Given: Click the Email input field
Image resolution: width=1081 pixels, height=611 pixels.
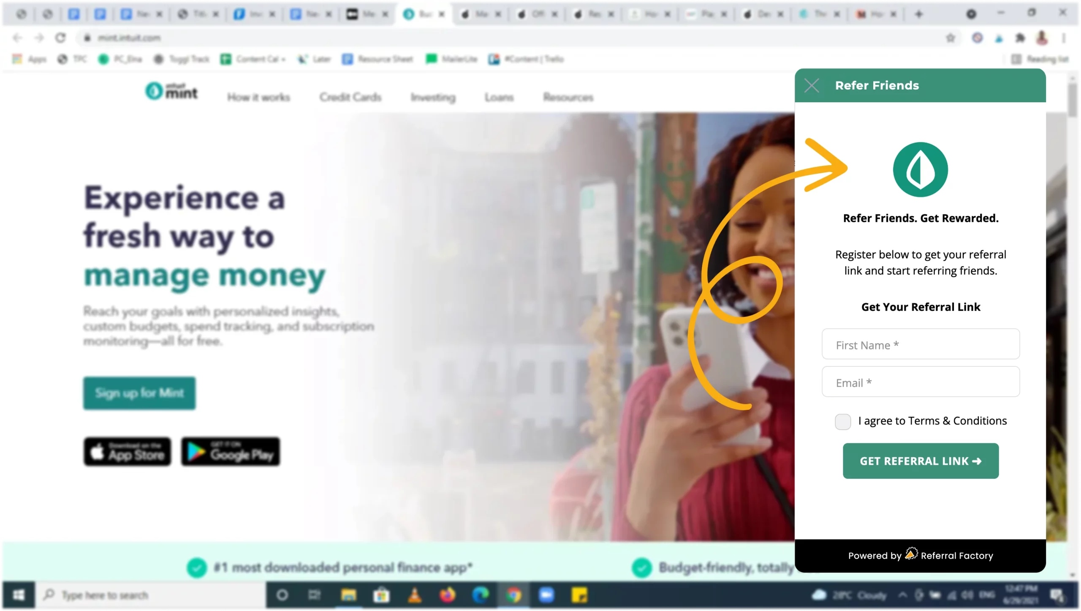Looking at the screenshot, I should coord(920,382).
